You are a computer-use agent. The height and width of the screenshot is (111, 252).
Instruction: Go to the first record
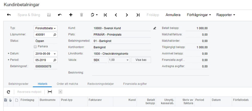pyautogui.click(x=105, y=15)
